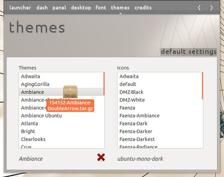Viewport: 224px width, 177px height.
Task: Pick Faenza-Ambiance icons
Action: coord(159,116)
